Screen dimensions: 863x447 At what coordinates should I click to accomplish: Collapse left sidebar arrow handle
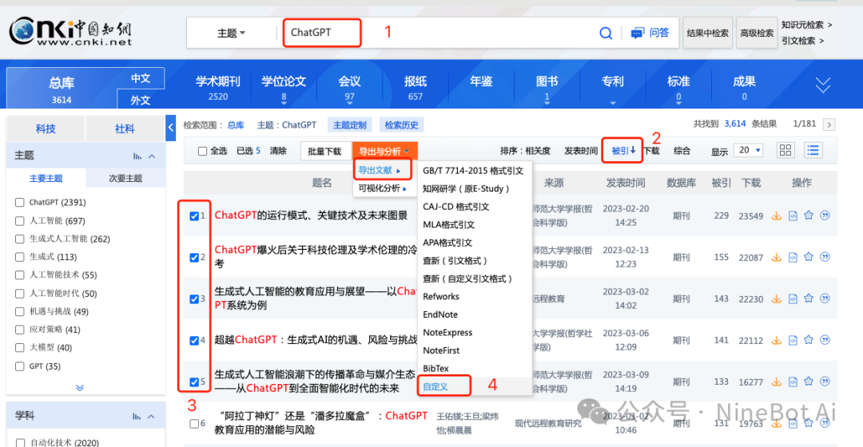click(x=171, y=128)
